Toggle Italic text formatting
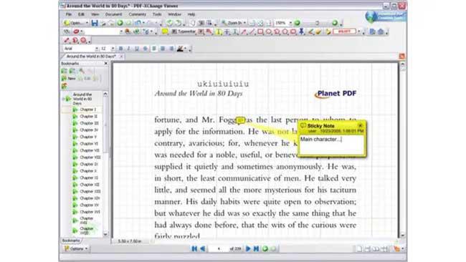This screenshot has height=262, width=466. (128, 49)
